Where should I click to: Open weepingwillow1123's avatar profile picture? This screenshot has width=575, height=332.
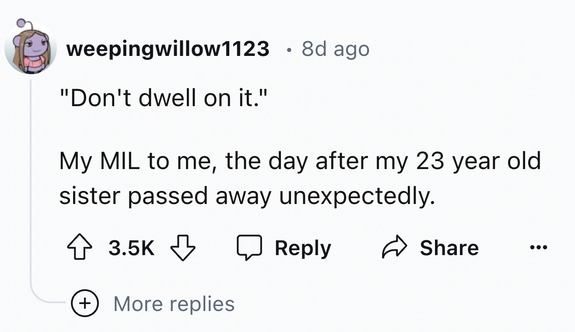point(31,48)
